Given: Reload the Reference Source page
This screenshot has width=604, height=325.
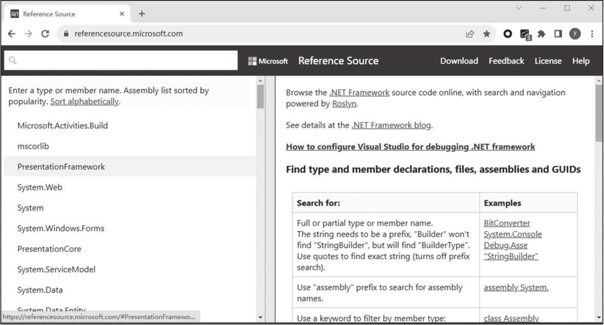Looking at the screenshot, I should (x=45, y=34).
